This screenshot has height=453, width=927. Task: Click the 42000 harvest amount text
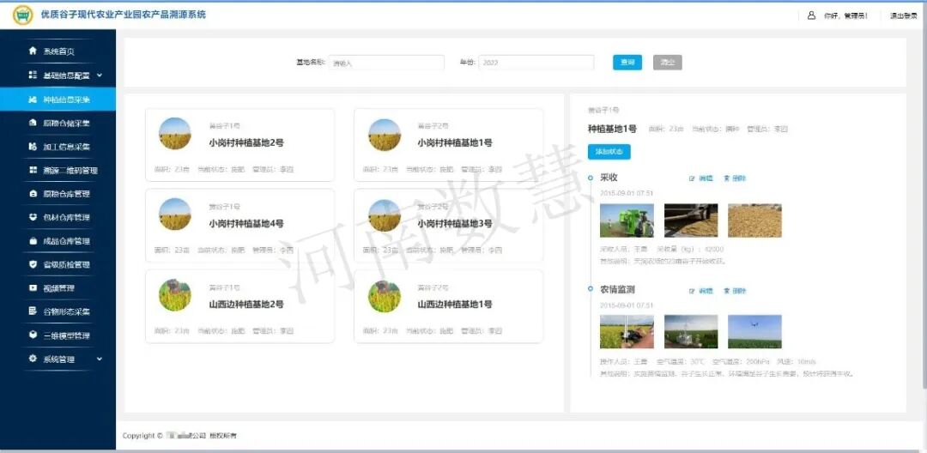click(x=713, y=250)
